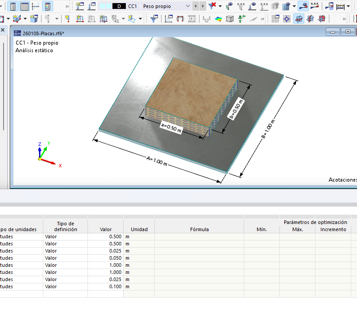The width and height of the screenshot is (357, 311).
Task: Open the results filter funnel icon
Action: [154, 19]
